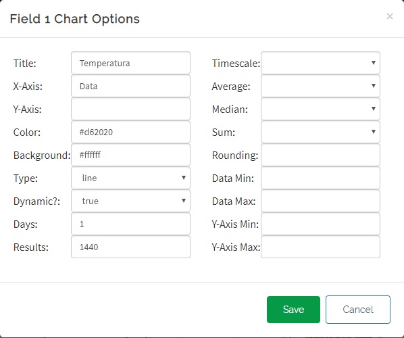Open the Dynamic? dropdown set to true
Viewport: 404px width, 338px height.
(x=130, y=201)
